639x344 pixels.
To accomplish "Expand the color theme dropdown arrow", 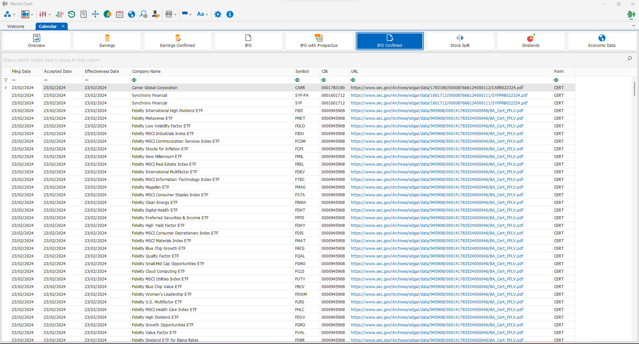I will 190,15.
